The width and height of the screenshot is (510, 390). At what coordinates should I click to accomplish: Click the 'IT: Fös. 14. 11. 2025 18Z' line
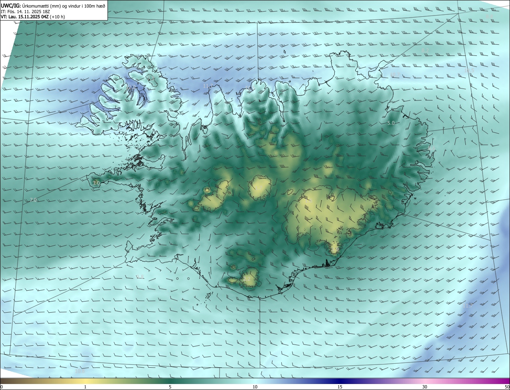pyautogui.click(x=26, y=11)
